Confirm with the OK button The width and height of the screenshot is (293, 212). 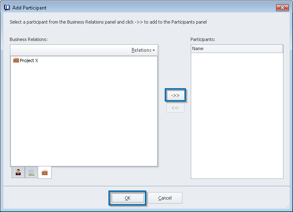pyautogui.click(x=127, y=198)
